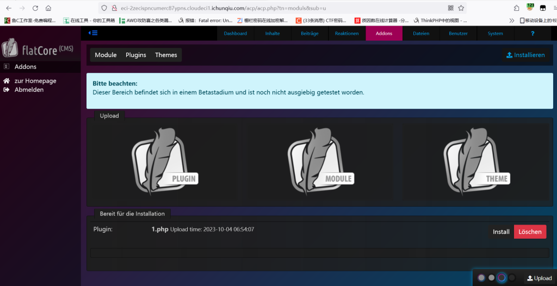Click the Install button for 1.php
Image resolution: width=557 pixels, height=286 pixels.
click(x=501, y=232)
